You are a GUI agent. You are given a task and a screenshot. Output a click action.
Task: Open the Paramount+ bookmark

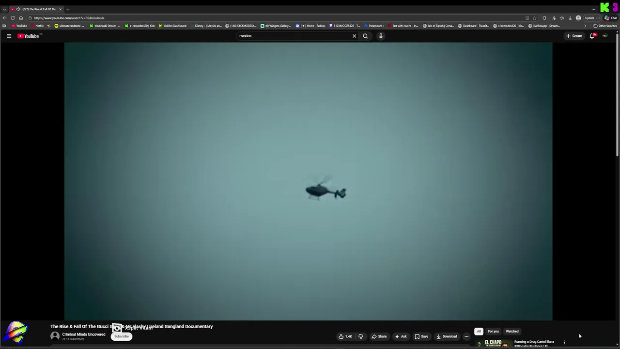coord(374,26)
